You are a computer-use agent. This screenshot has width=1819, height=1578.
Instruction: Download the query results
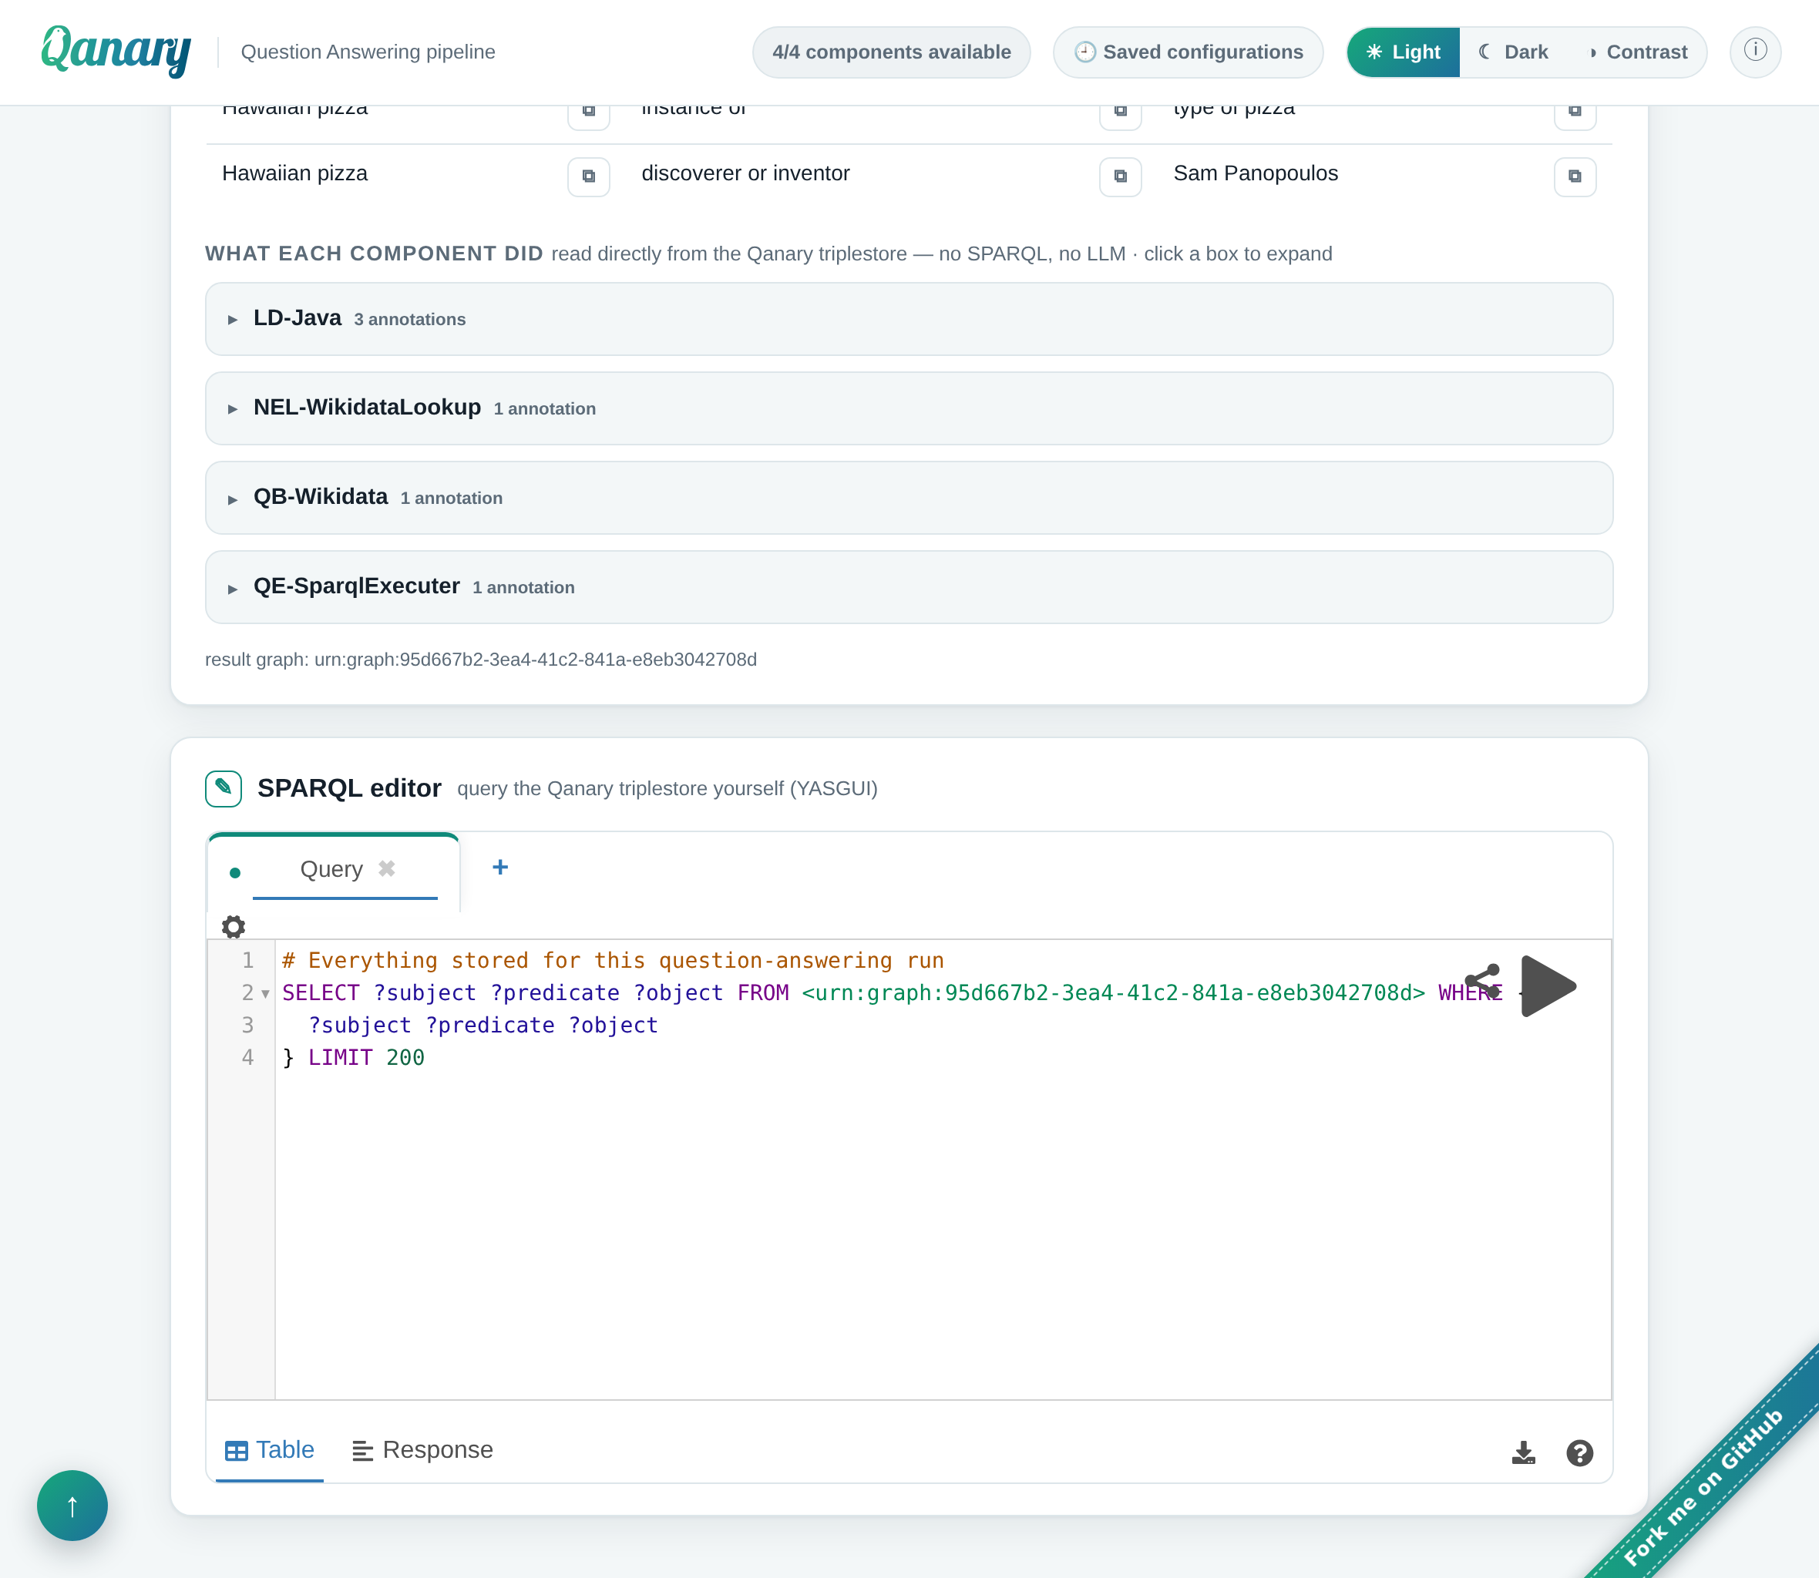[x=1523, y=1452]
